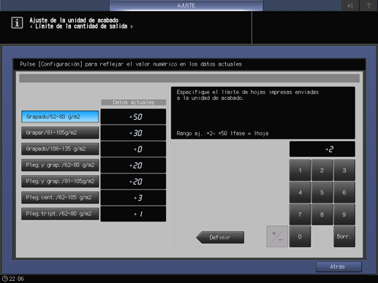Viewport: 378px width, 283px height.
Task: Click the +3 current data value
Action: pos(133,198)
